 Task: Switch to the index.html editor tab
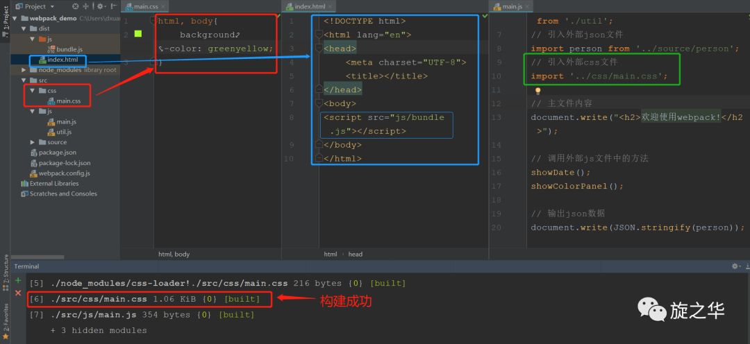click(x=308, y=7)
